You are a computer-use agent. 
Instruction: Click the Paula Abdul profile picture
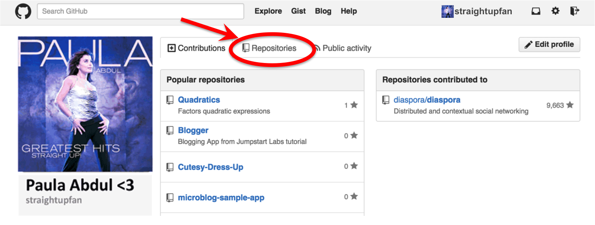85,104
